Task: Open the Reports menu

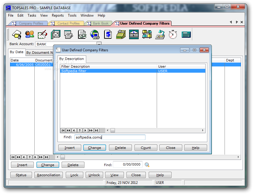Action: point(57,15)
